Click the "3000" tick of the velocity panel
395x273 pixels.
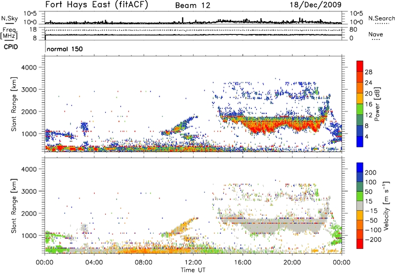point(29,191)
